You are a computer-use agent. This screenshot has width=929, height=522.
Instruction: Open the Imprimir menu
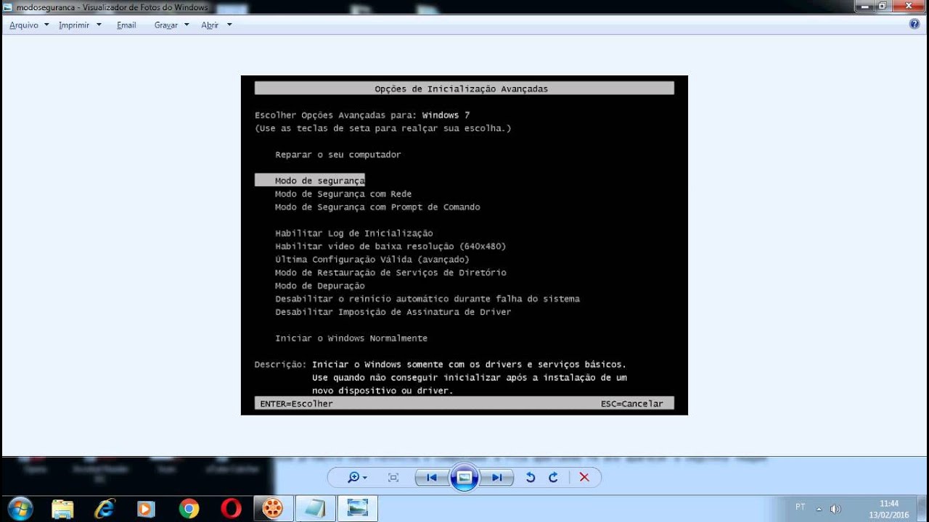point(74,25)
